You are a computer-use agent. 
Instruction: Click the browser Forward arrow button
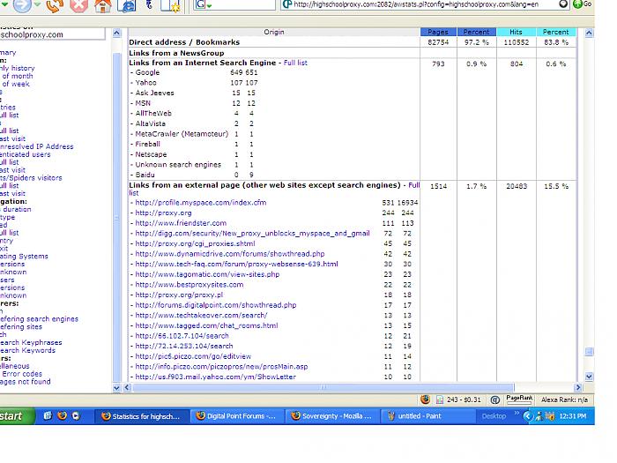click(x=22, y=4)
